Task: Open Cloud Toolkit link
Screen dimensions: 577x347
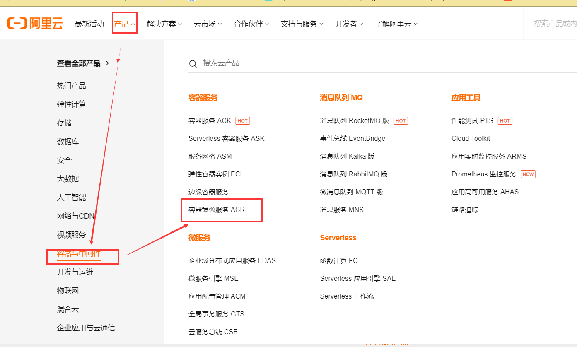Action: click(x=471, y=139)
